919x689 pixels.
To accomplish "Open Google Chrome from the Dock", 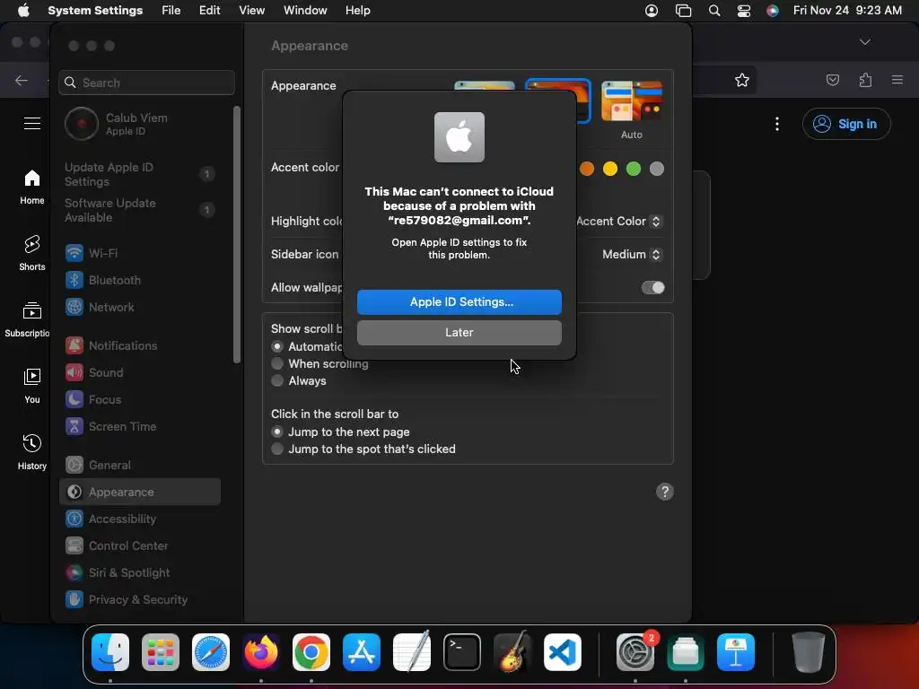I will coord(311,652).
